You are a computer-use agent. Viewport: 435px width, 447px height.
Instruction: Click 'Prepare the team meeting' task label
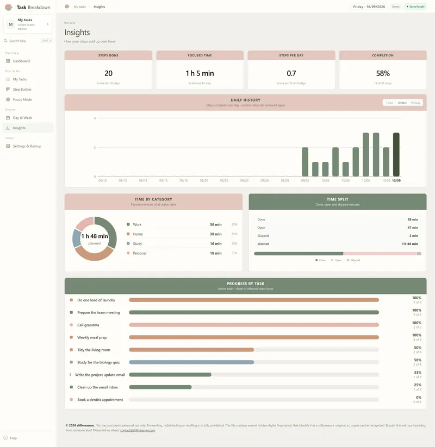(x=98, y=312)
